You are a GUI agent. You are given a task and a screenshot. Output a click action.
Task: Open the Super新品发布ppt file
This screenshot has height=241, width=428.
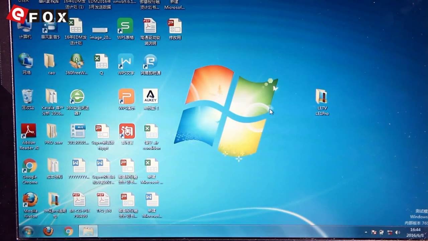(103, 137)
